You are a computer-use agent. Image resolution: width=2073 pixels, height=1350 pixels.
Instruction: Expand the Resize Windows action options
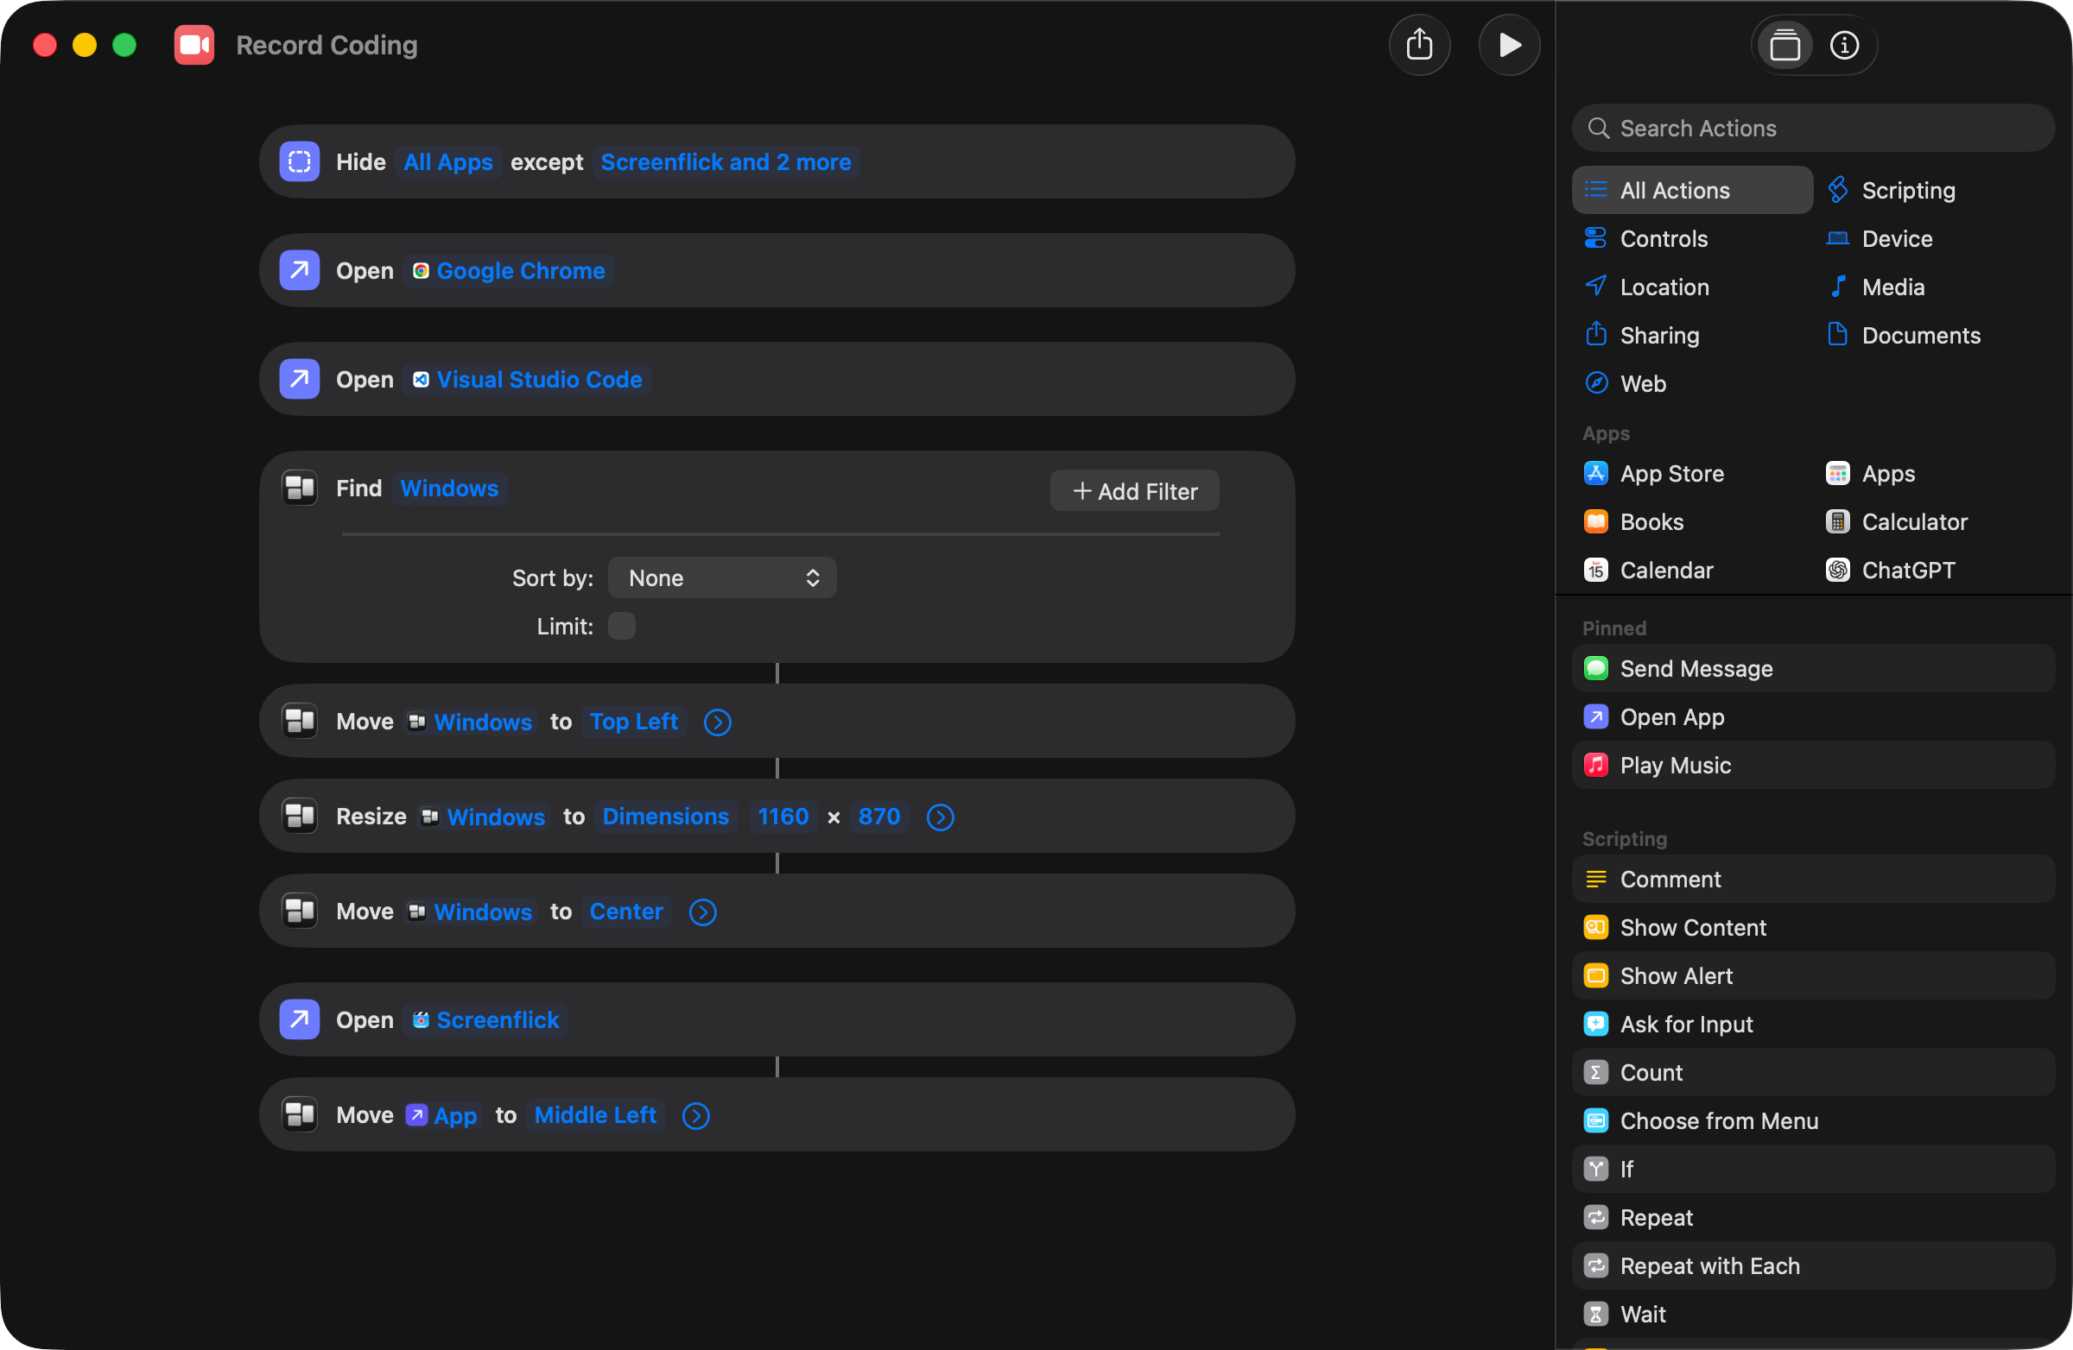pos(940,817)
